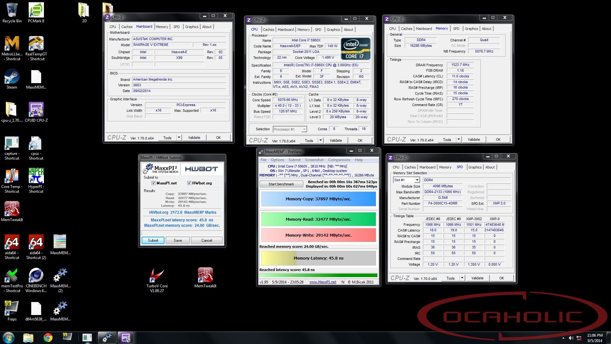
Task: Open the About tab in SPD CPU-Z window
Action: pos(490,167)
